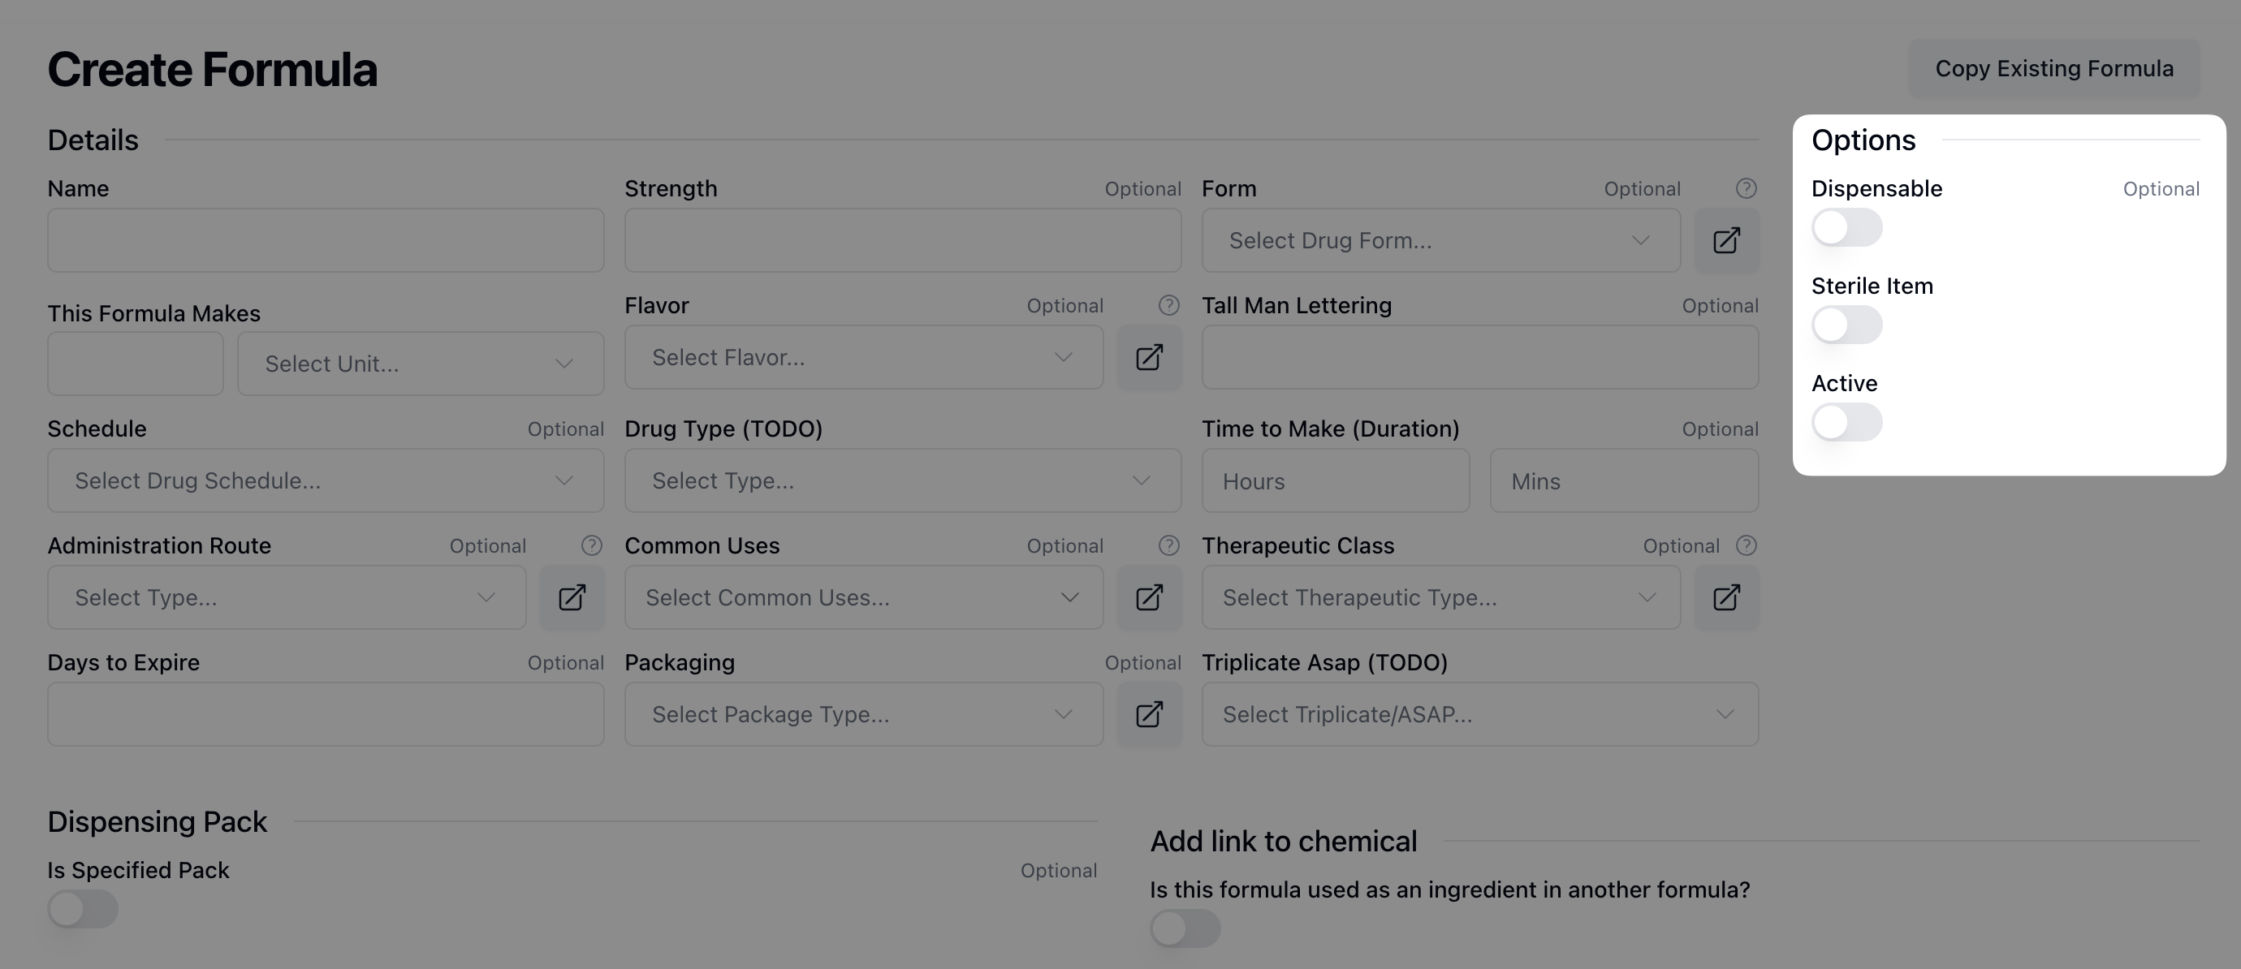Expand the Select Drug Form dropdown
Image resolution: width=2241 pixels, height=969 pixels.
(x=1440, y=240)
